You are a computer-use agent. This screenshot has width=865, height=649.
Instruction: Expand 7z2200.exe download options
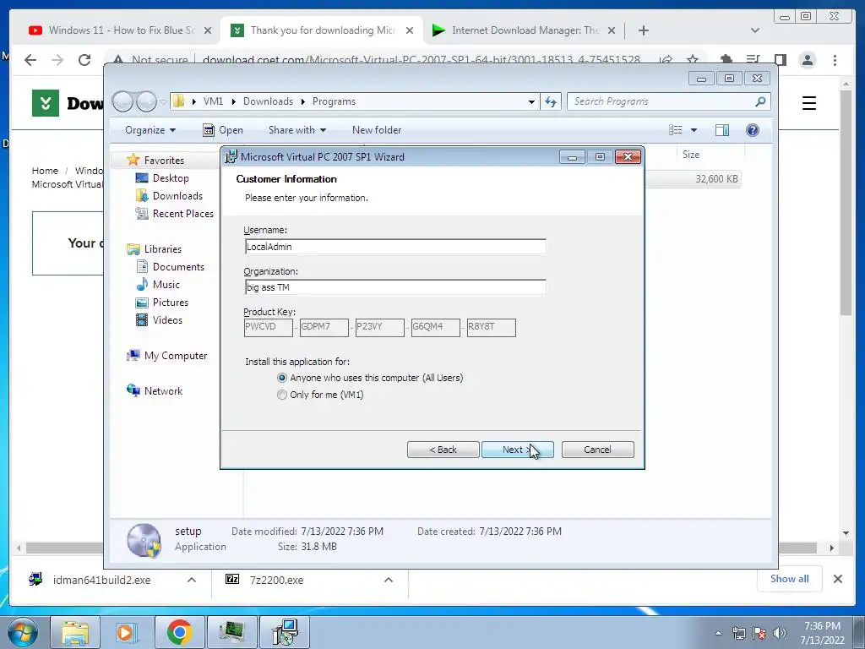click(x=389, y=580)
